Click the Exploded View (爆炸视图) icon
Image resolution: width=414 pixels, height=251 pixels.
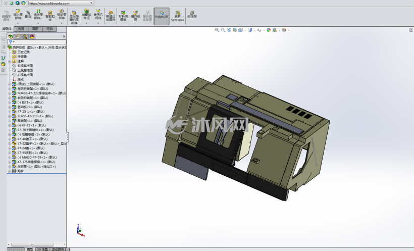[135, 16]
